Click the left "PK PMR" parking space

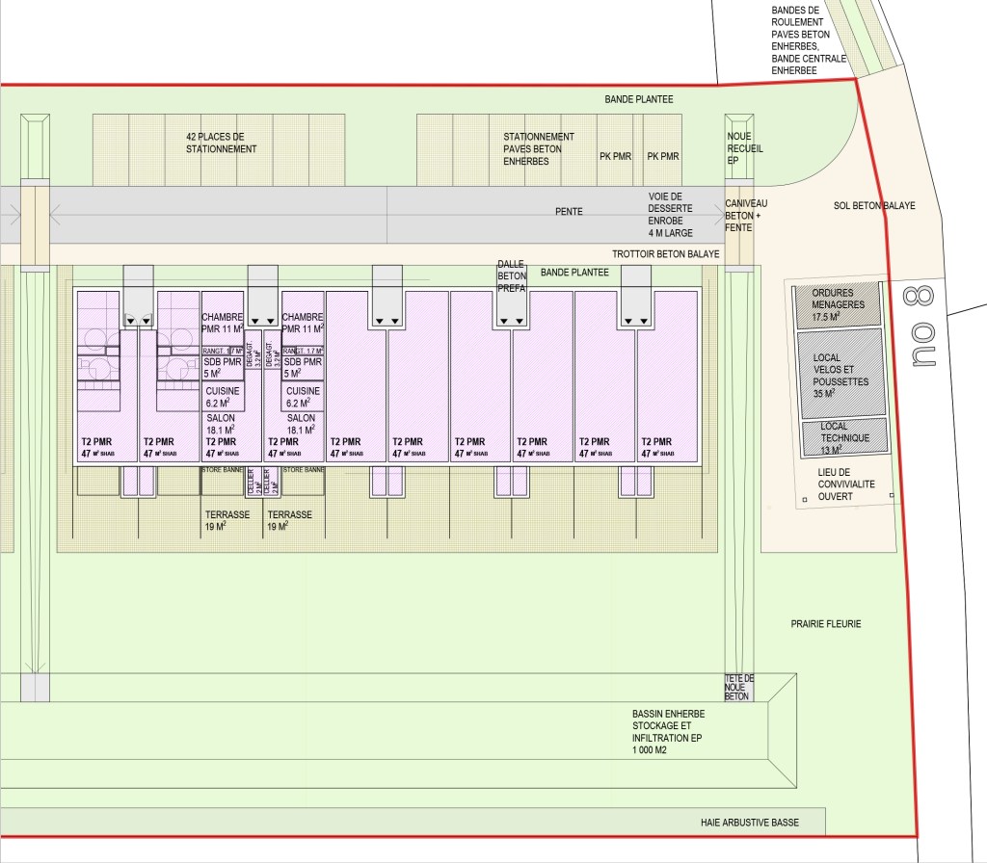pos(615,156)
